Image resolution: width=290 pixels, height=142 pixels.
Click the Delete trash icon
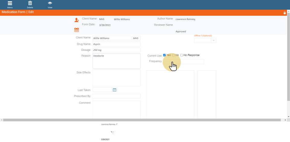pyautogui.click(x=30, y=3)
